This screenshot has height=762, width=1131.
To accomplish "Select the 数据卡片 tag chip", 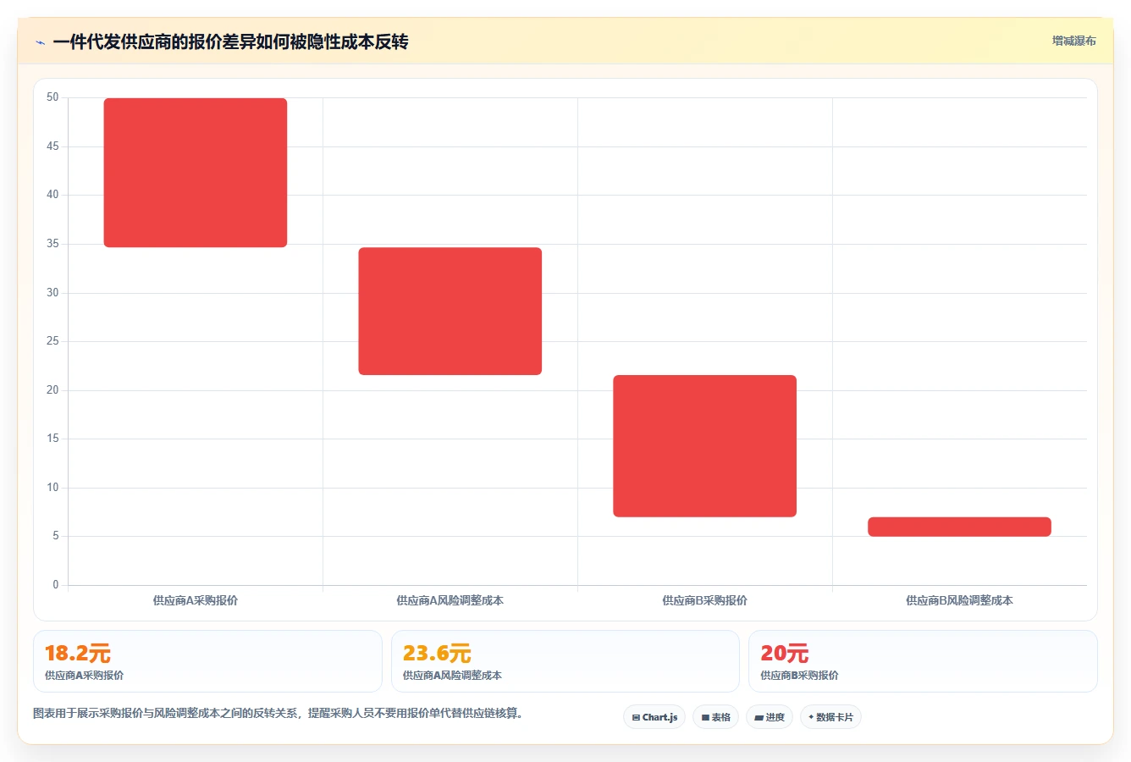I will (x=830, y=717).
